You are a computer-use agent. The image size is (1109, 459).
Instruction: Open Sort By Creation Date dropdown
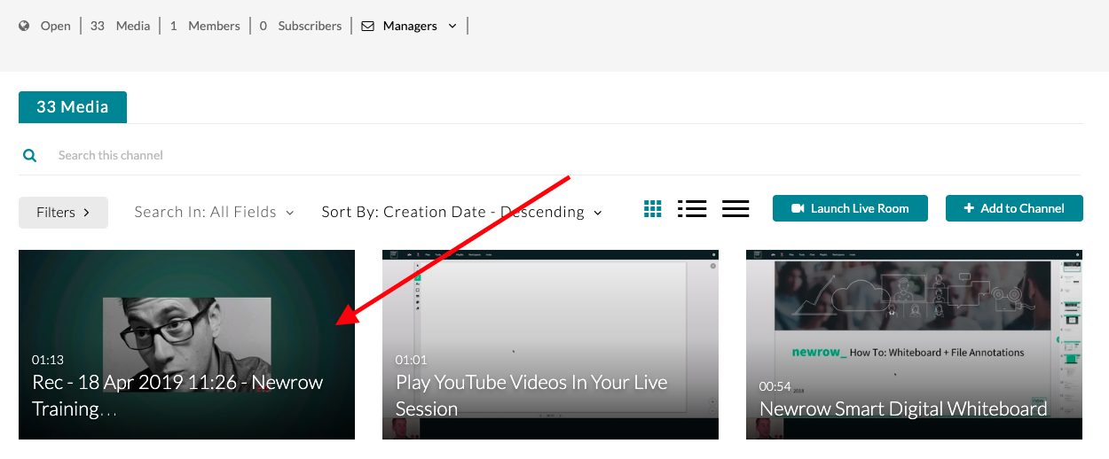tap(462, 212)
